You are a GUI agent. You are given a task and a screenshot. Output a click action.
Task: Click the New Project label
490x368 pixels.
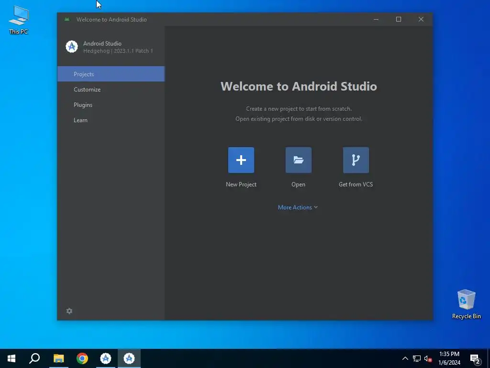click(241, 184)
